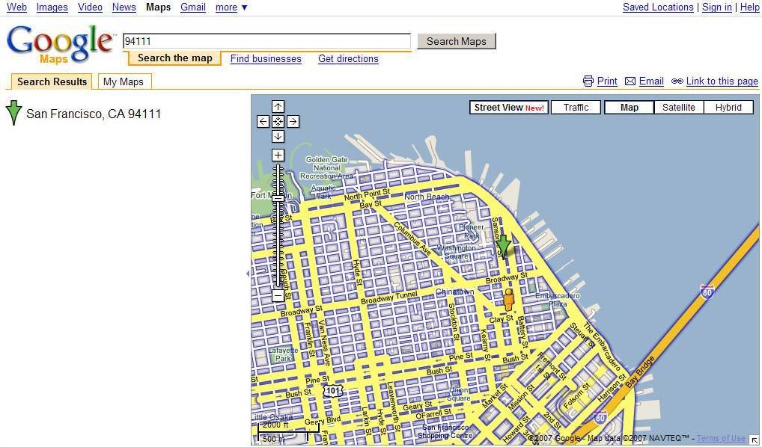Click the Google Maps logo
Viewport: 762px width, 447px height.
click(61, 45)
